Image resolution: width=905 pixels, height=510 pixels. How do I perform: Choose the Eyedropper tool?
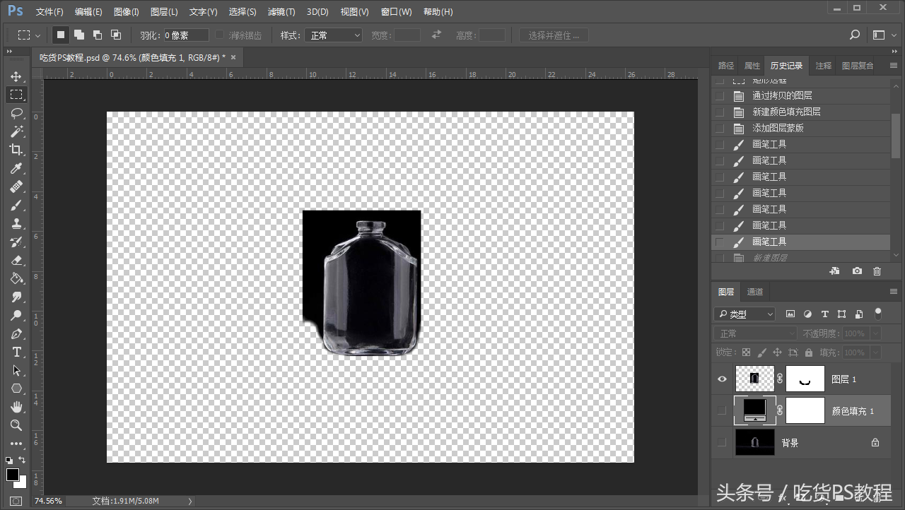coord(16,168)
